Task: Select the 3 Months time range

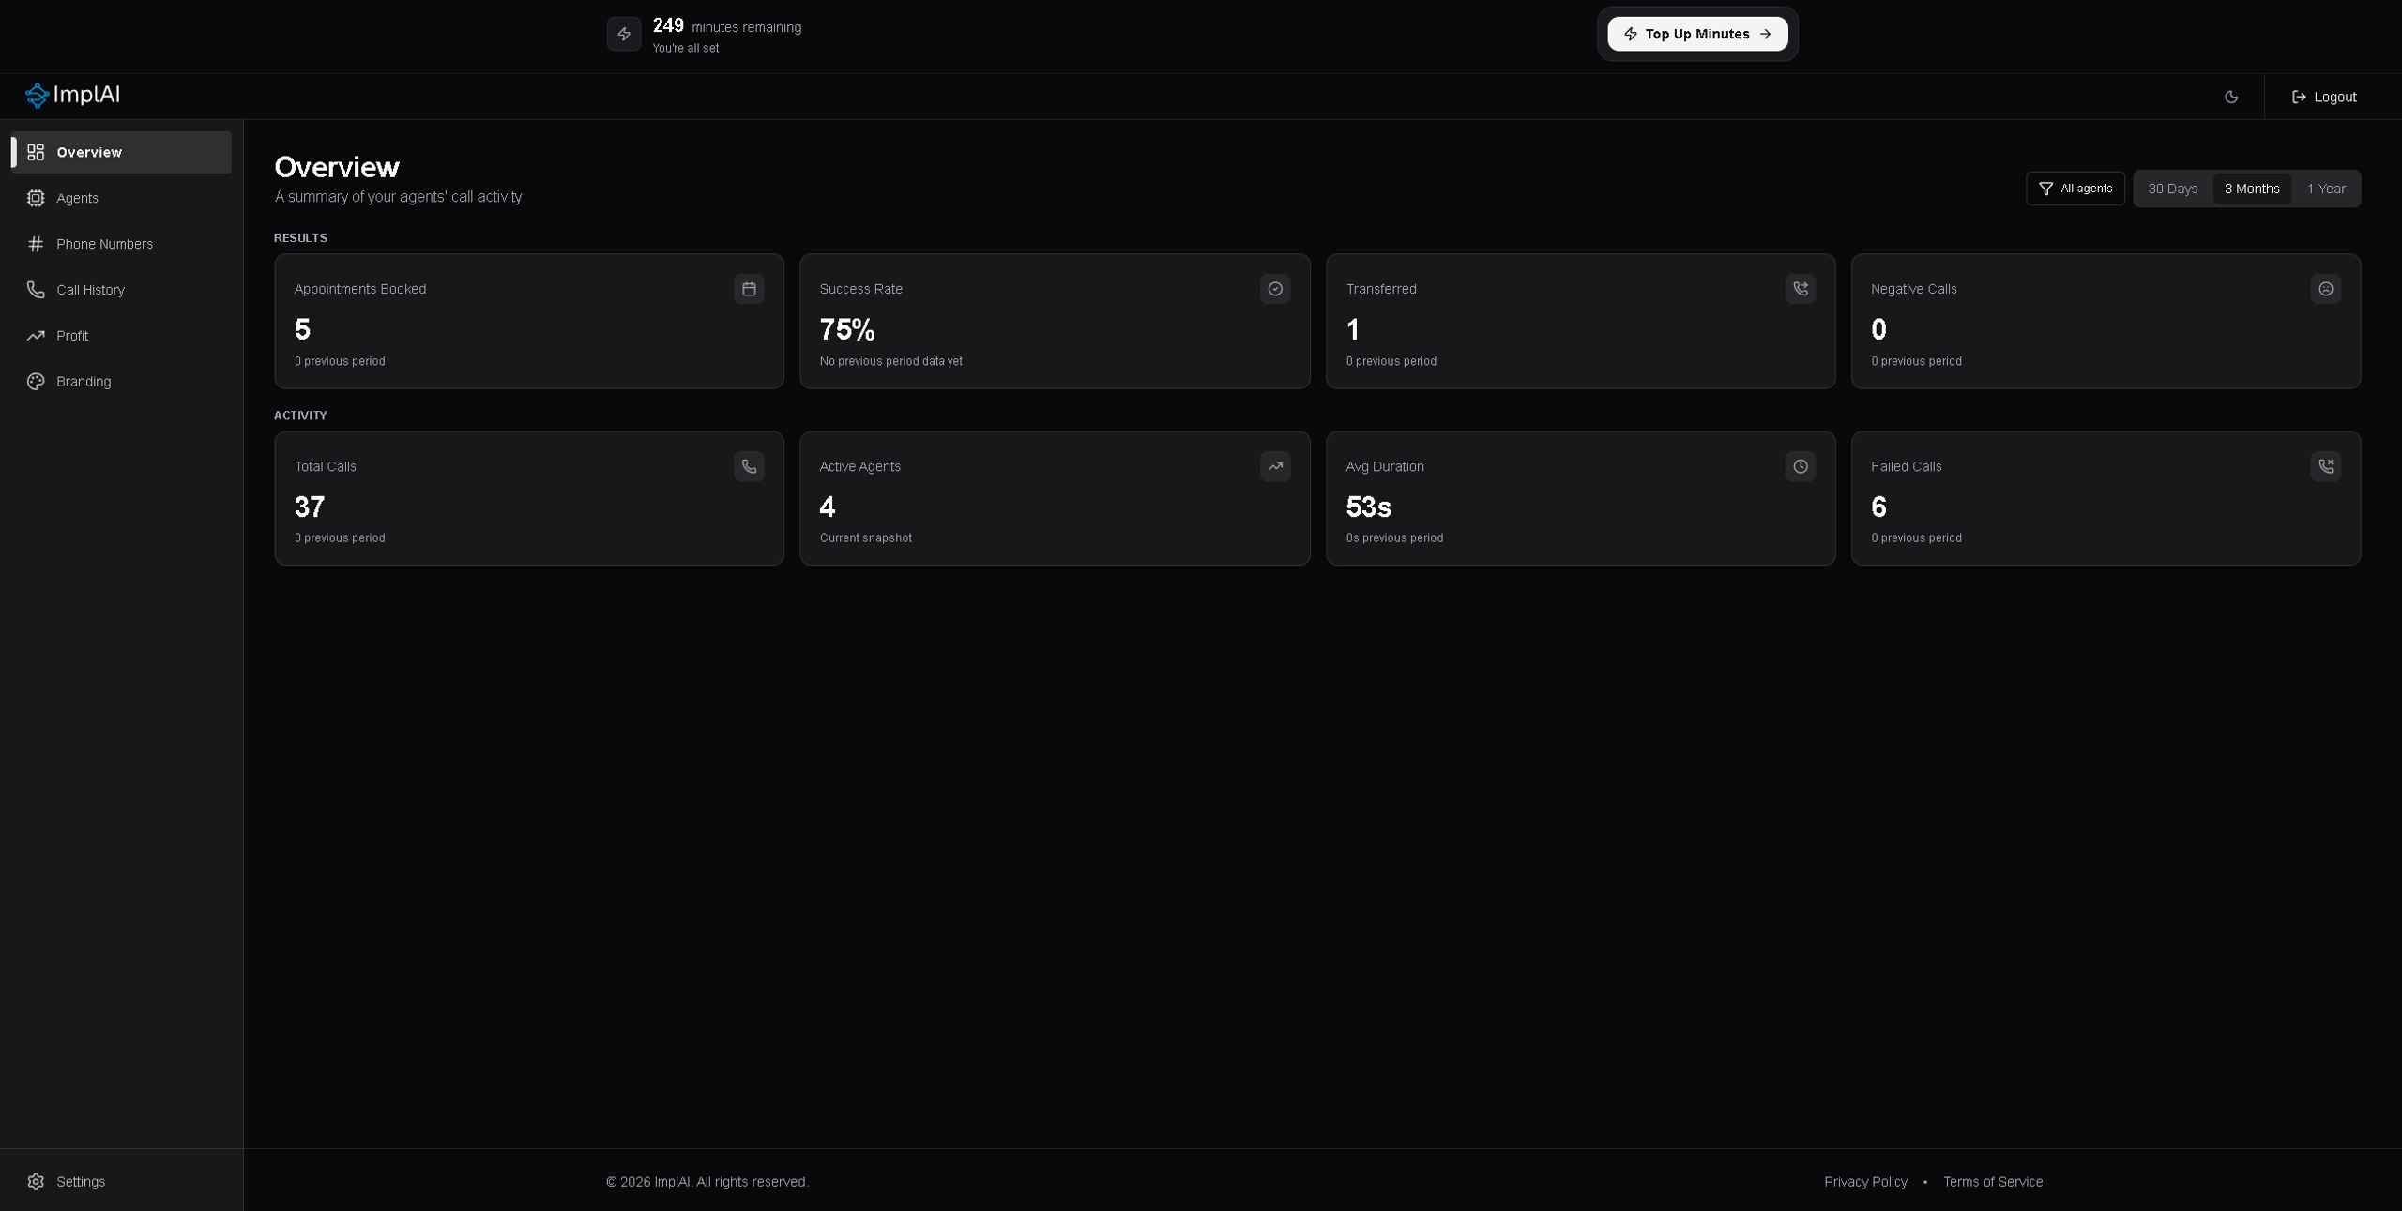Action: [x=2252, y=189]
